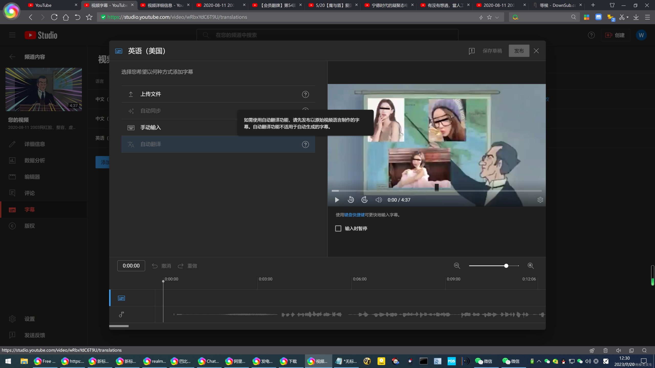
Task: Enable the pause while typing checkbox
Action: point(338,228)
